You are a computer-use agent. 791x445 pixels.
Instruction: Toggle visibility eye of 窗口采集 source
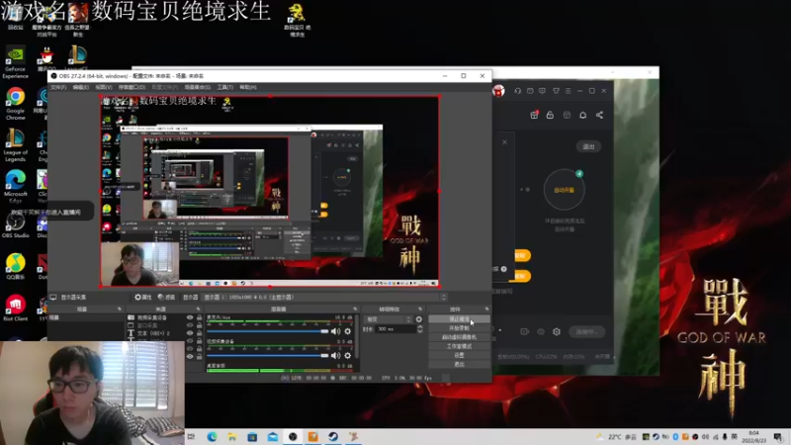[190, 325]
